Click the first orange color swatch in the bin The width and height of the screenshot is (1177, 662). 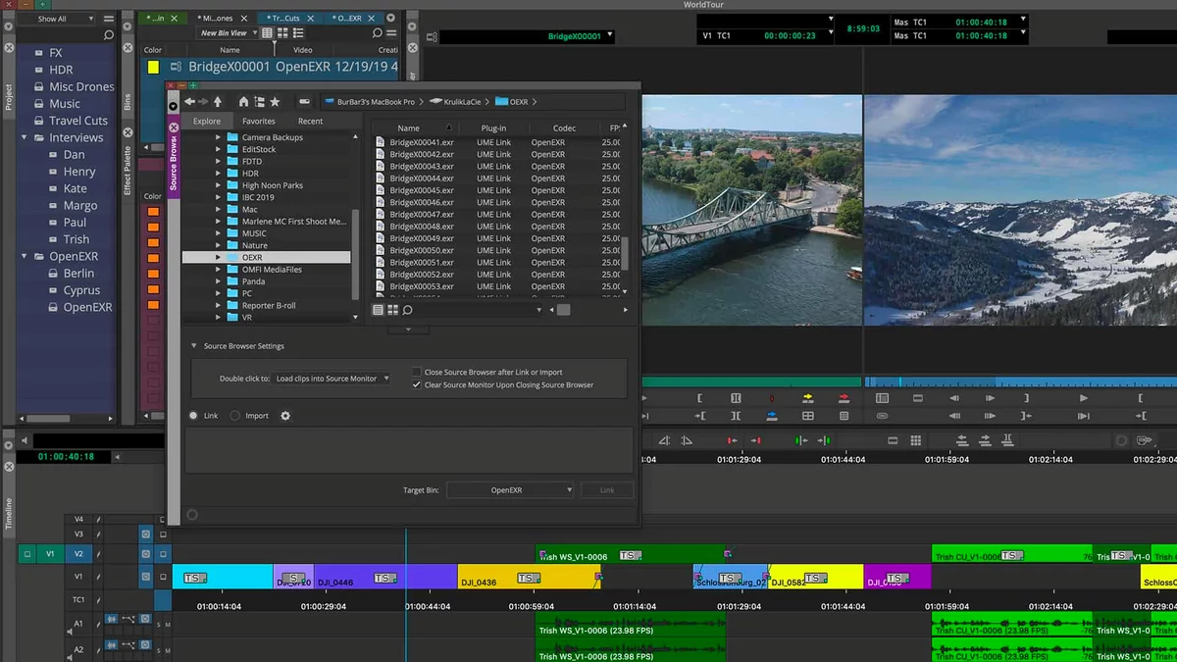pyautogui.click(x=153, y=212)
